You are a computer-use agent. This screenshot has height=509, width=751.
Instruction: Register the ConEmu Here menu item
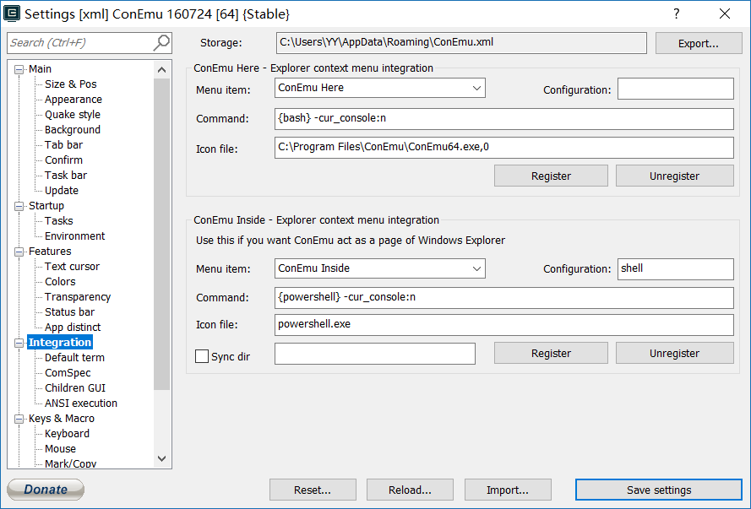tap(551, 176)
